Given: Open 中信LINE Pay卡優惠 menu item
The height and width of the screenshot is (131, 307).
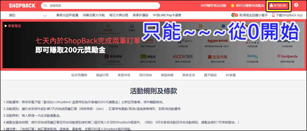Looking at the screenshot, I should pyautogui.click(x=167, y=15).
